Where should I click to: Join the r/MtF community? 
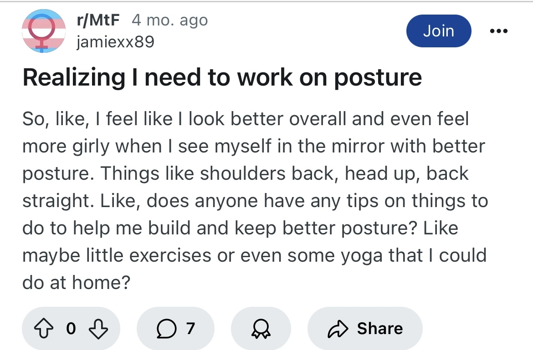tap(438, 31)
